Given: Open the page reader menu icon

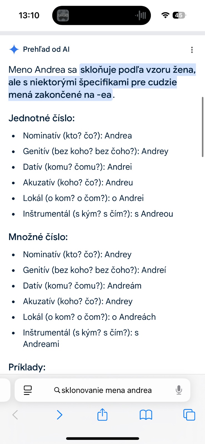Looking at the screenshot, I should point(28,390).
